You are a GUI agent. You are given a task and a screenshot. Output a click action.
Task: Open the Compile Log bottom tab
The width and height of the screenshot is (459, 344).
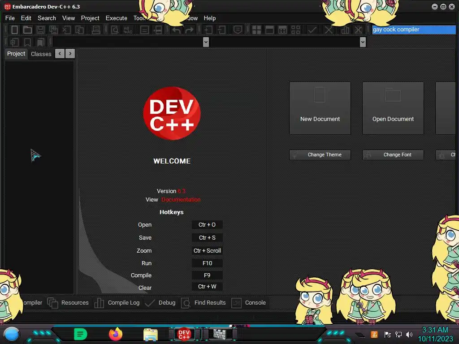[117, 303]
